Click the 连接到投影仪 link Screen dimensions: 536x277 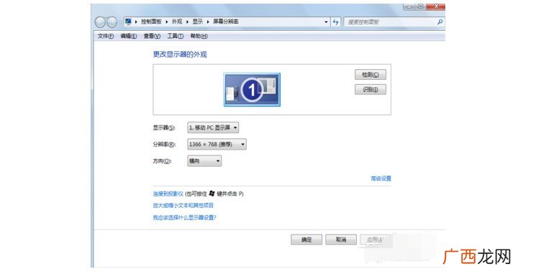click(168, 194)
